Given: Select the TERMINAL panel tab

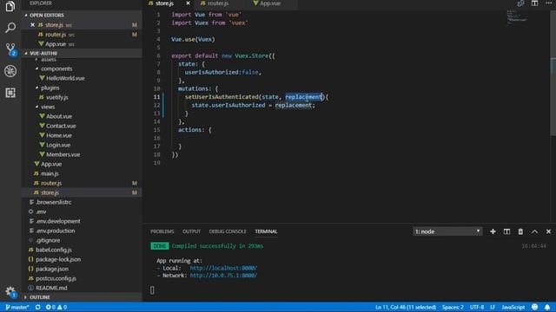Looking at the screenshot, I should 266,231.
